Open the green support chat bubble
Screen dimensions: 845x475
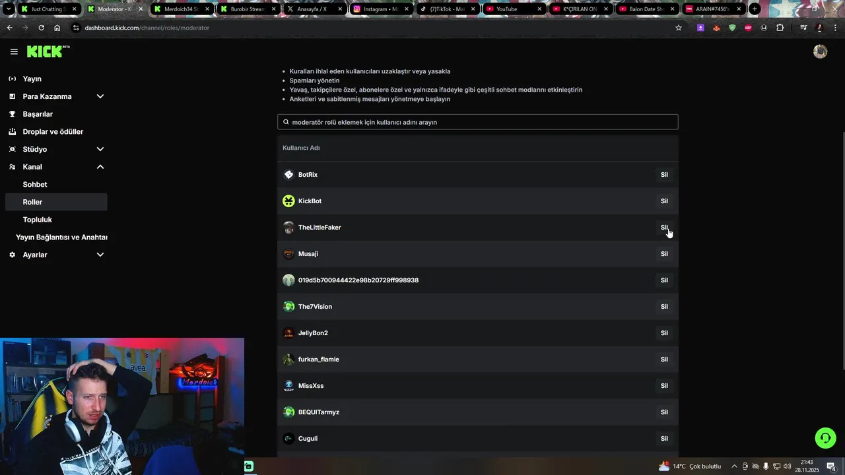click(825, 438)
